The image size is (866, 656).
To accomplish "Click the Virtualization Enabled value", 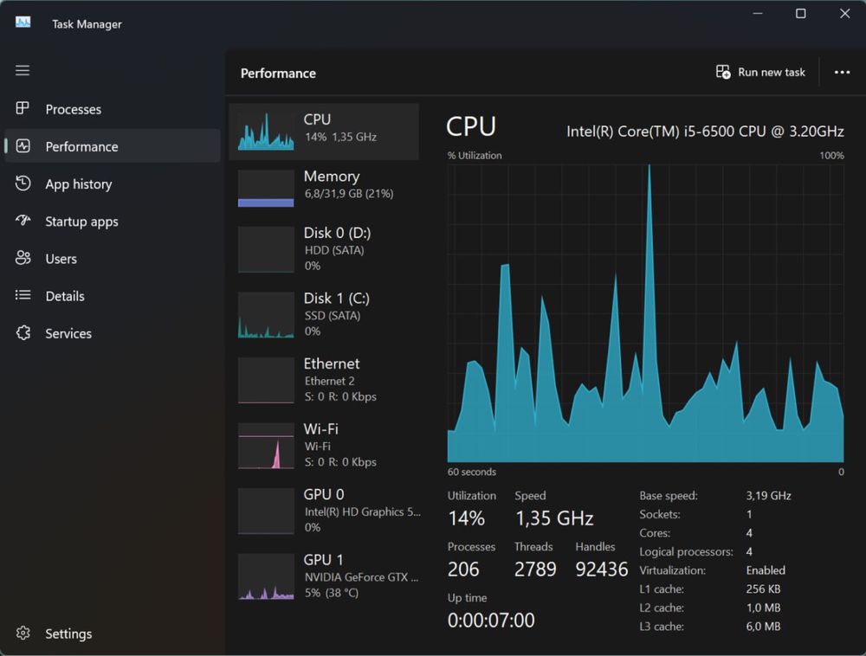I will [766, 570].
